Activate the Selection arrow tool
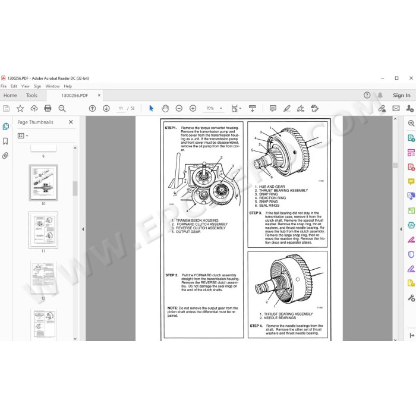Viewport: 416px width, 416px height. (x=151, y=108)
